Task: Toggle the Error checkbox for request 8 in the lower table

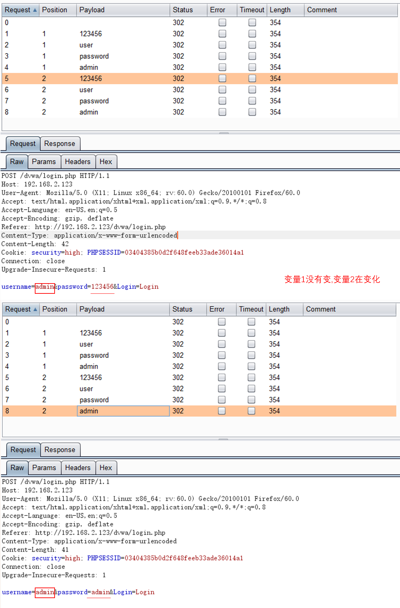Action: point(222,411)
